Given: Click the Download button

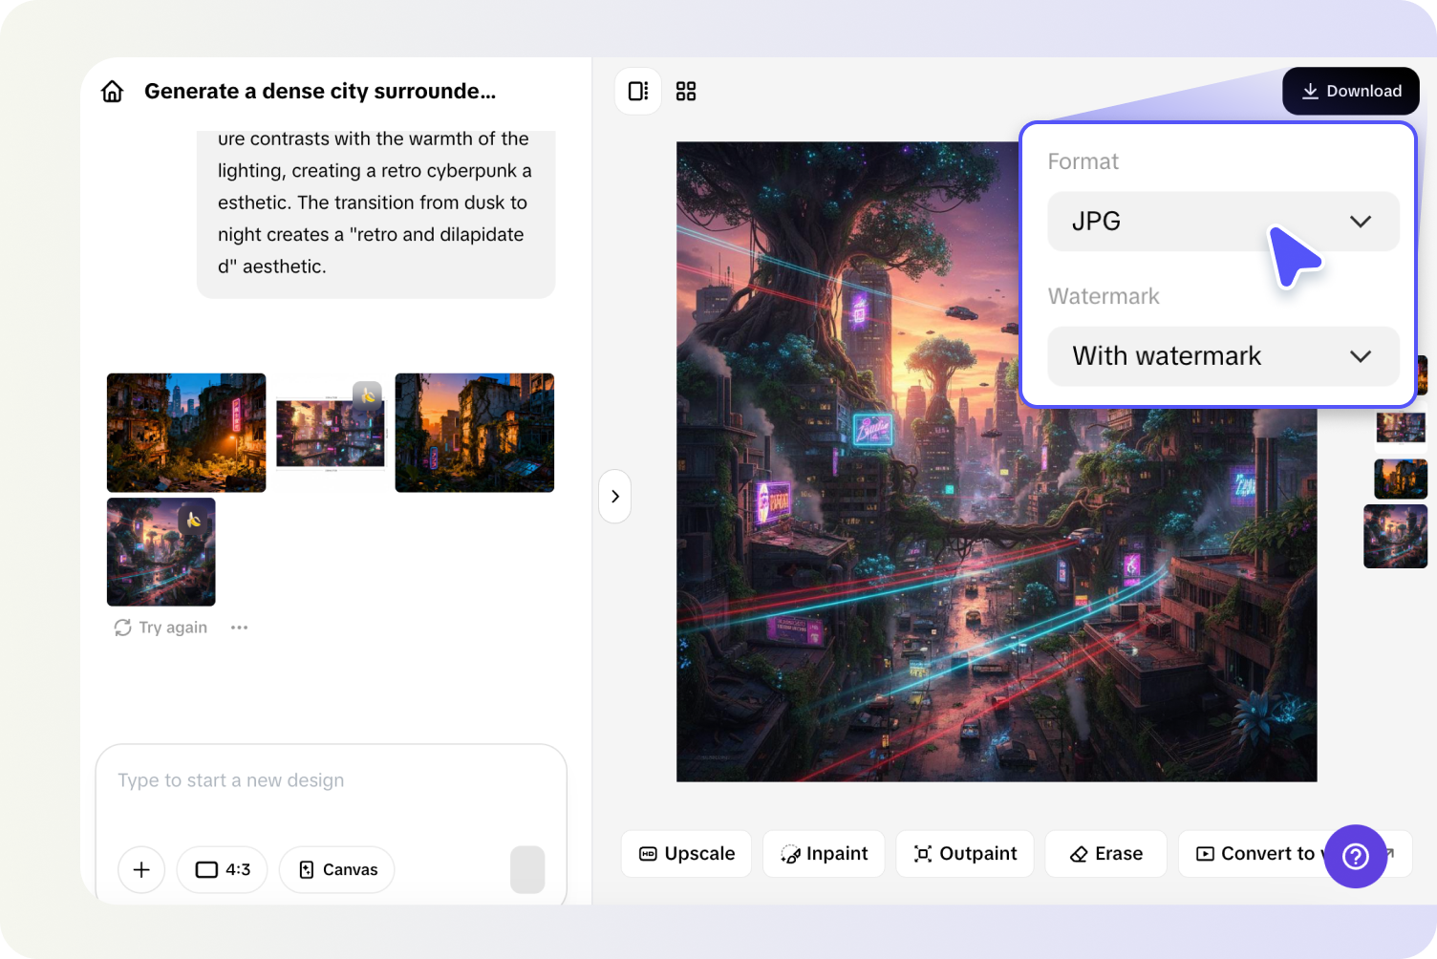Looking at the screenshot, I should point(1350,91).
